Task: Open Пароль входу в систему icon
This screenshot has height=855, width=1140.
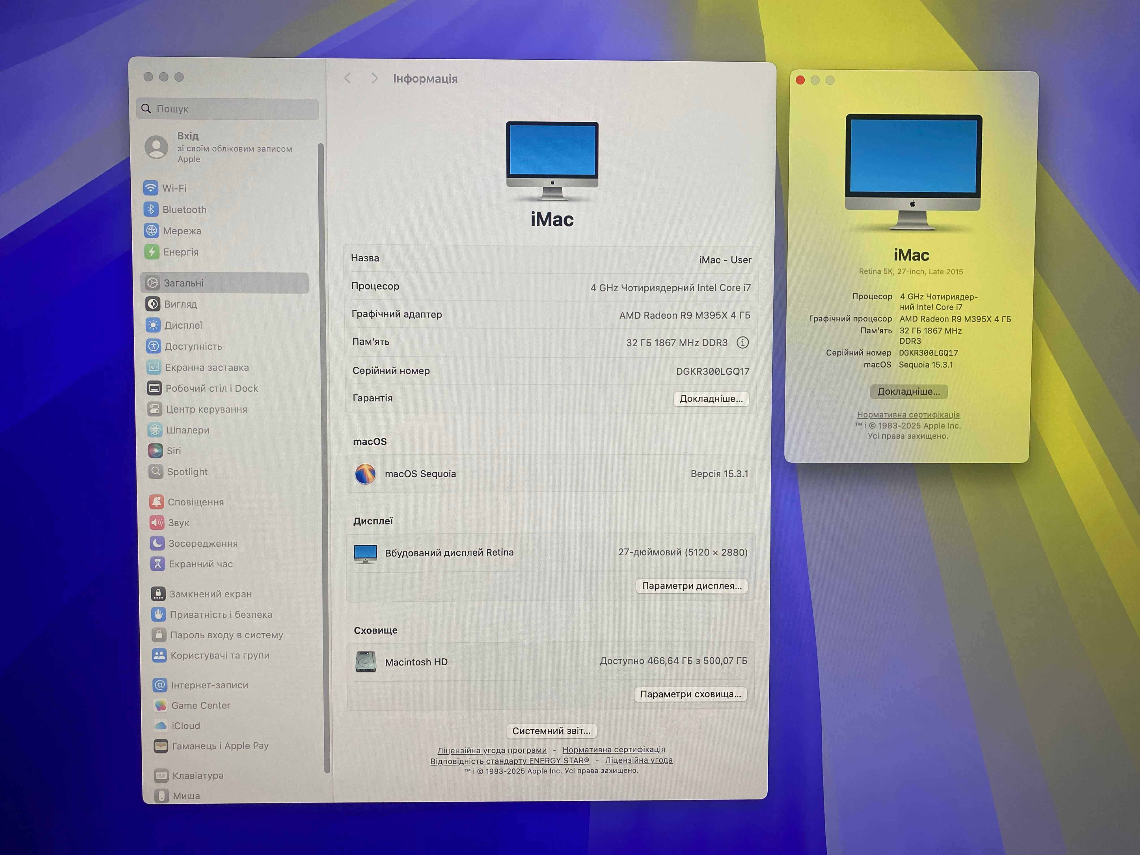Action: pyautogui.click(x=159, y=634)
